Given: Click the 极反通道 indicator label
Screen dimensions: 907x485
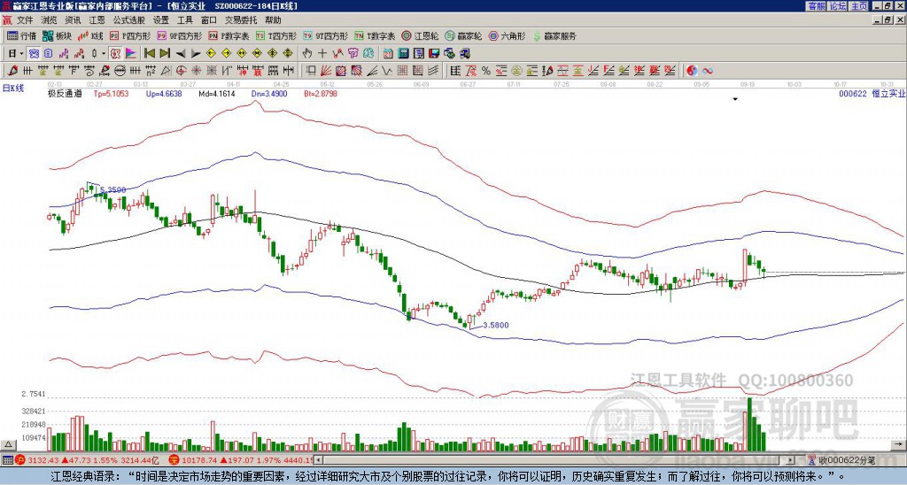Looking at the screenshot, I should click(65, 94).
